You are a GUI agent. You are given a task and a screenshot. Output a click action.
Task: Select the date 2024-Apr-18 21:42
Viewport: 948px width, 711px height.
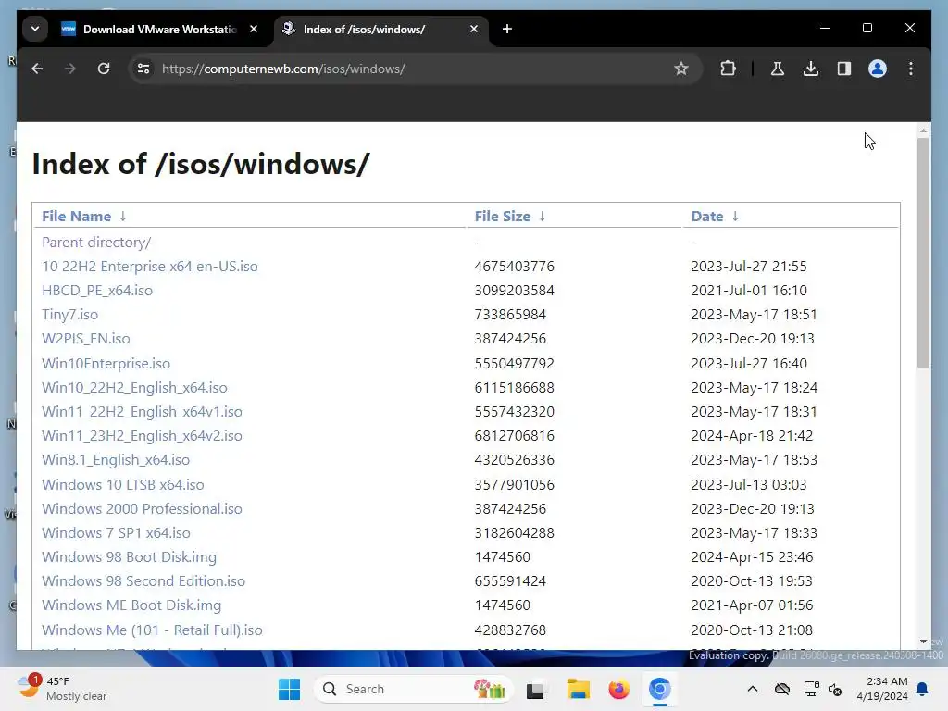pyautogui.click(x=752, y=436)
